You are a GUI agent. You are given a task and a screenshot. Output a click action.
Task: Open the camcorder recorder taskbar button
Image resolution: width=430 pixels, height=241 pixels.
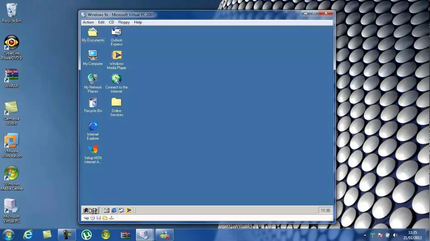pos(67,235)
